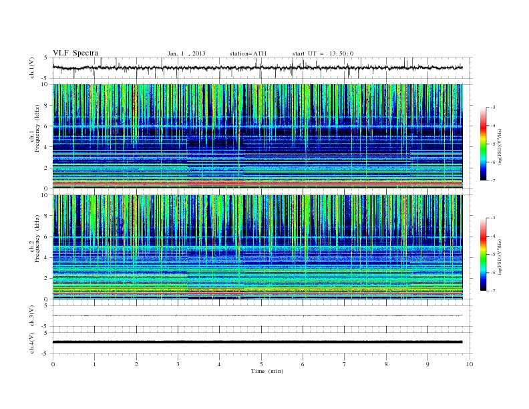The width and height of the screenshot is (529, 409).
Task: Click the '-7' label on ch.1 colorbar
Action: [x=493, y=180]
